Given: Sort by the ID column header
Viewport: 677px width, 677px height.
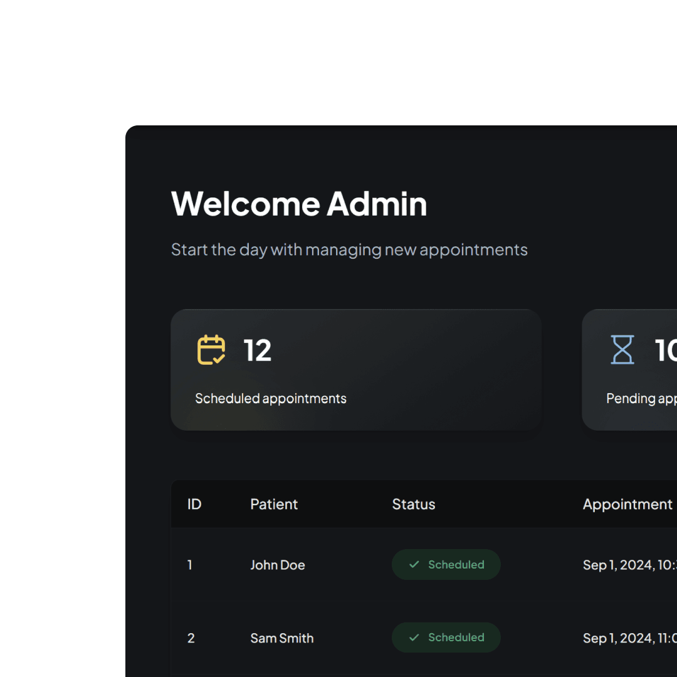Looking at the screenshot, I should (194, 504).
